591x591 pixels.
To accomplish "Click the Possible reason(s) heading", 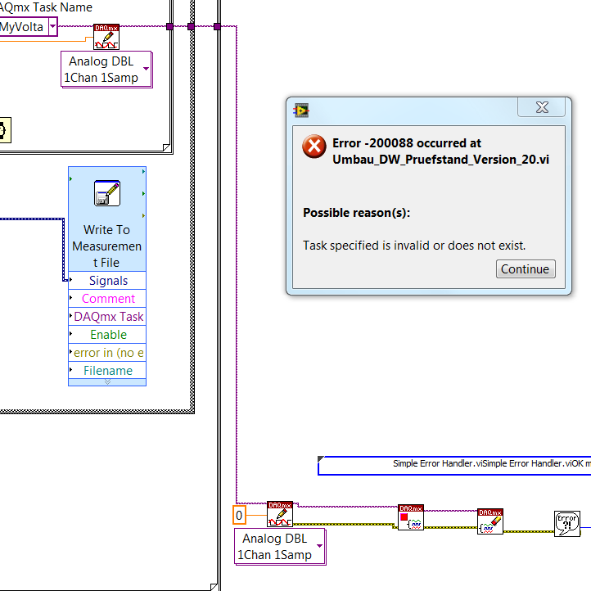I will click(356, 213).
